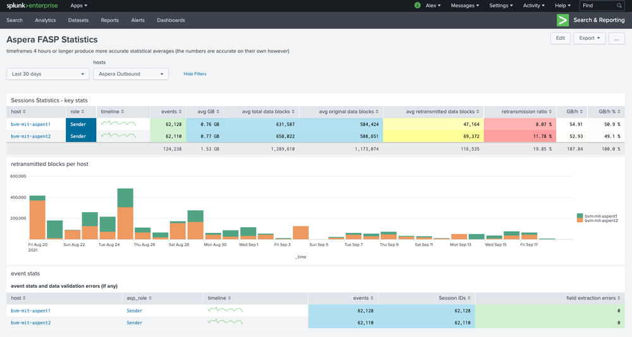
Task: Open bvm-mit-aspent1 host link in key stats
Action: tap(30, 124)
